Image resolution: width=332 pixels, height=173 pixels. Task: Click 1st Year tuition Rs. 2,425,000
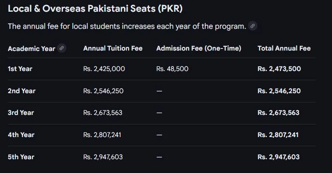coord(104,69)
